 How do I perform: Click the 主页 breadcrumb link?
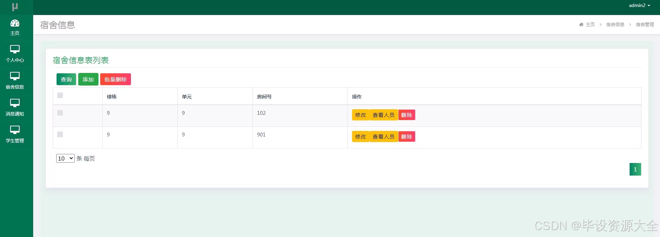[590, 24]
